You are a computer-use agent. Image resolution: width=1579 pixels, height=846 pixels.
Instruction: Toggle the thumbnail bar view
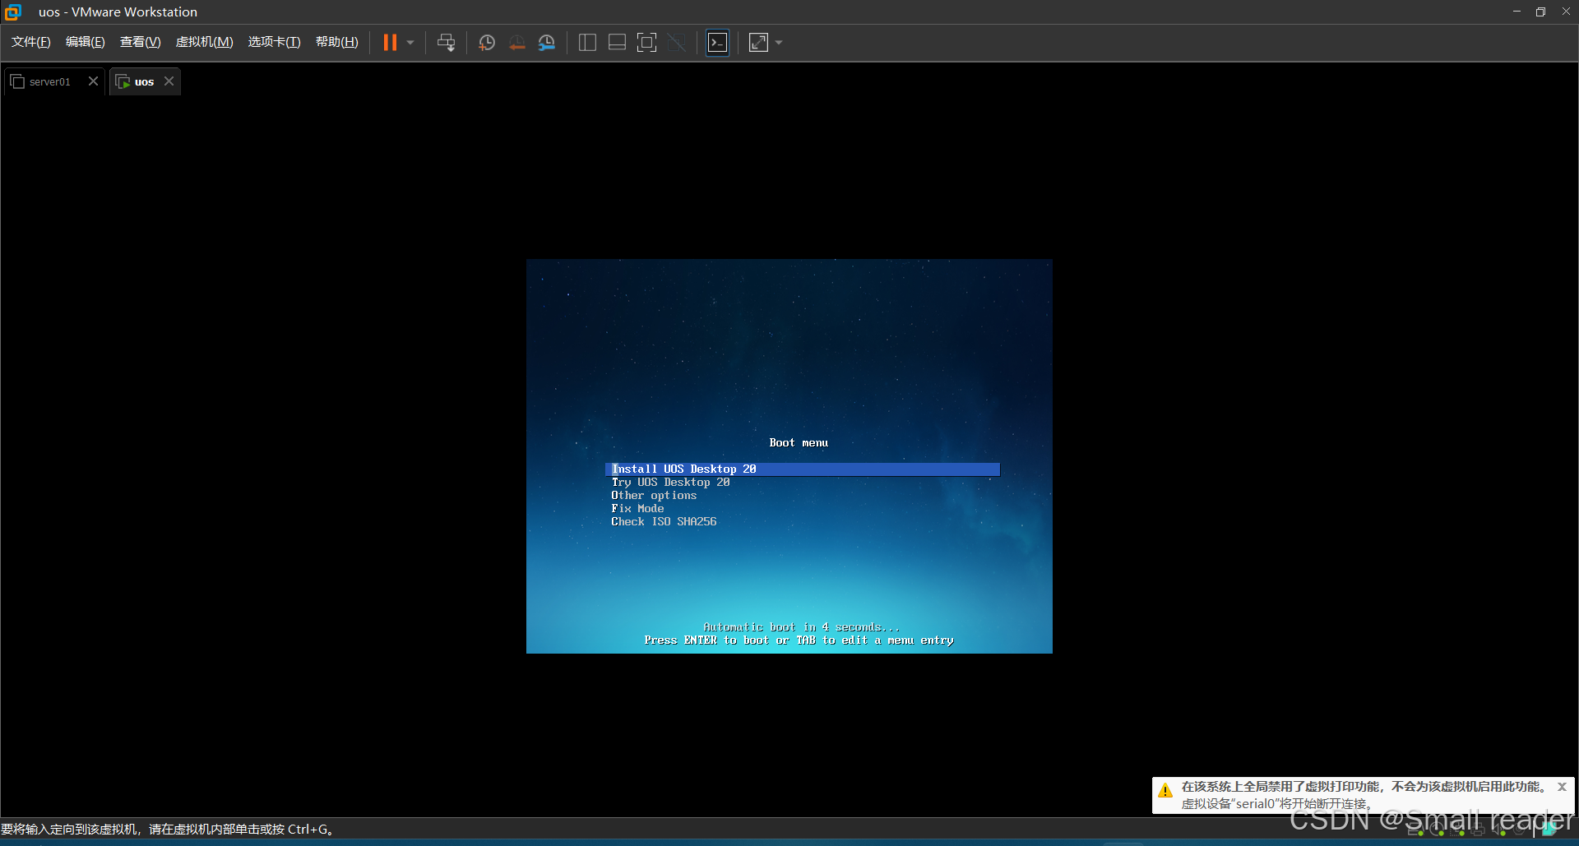tap(617, 43)
